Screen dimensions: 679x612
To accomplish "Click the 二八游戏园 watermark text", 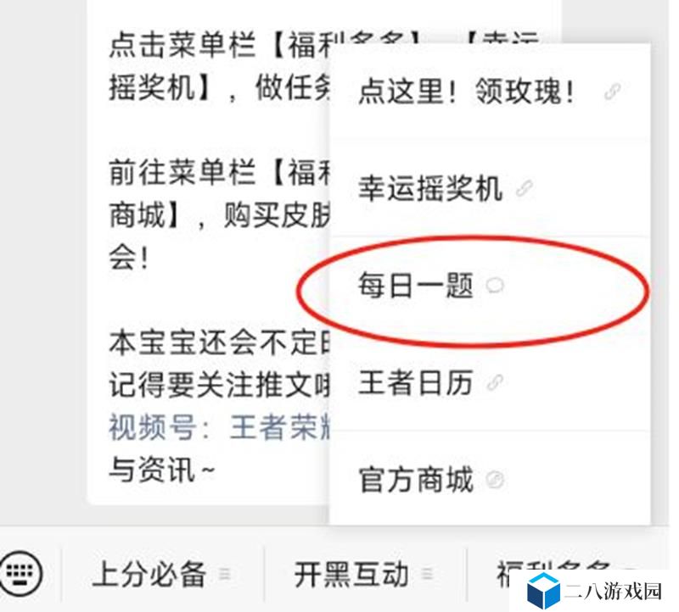I will (x=614, y=592).
